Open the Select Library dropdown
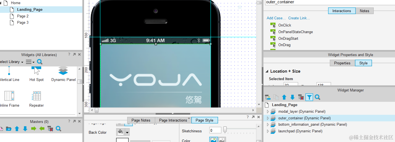 (x=11, y=62)
